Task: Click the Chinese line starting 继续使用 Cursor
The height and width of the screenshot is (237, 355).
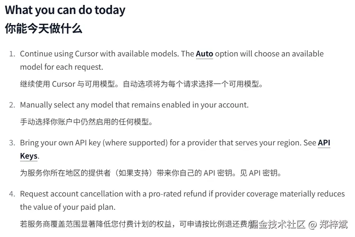Action: (x=141, y=84)
